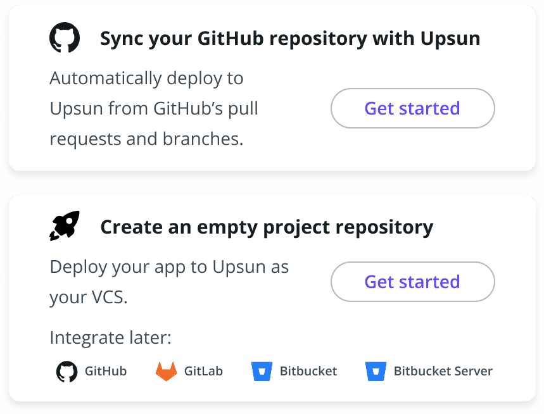
Task: Click the 'Integrate later:' label
Action: tap(110, 337)
